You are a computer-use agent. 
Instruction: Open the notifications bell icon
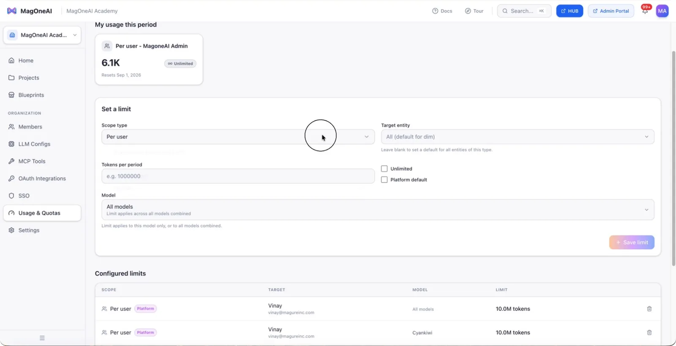(645, 11)
